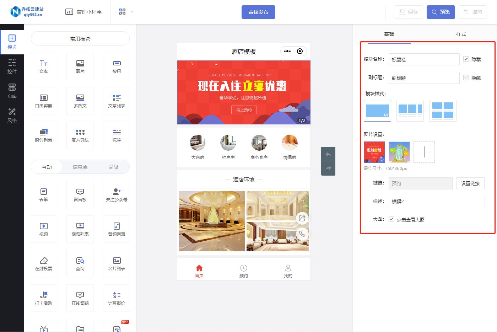Enable 隐藏 next to 模块名称

coord(466,59)
